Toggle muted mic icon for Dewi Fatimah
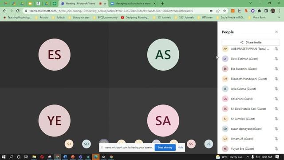Viewport: 284px width, 160px height. coord(276,59)
